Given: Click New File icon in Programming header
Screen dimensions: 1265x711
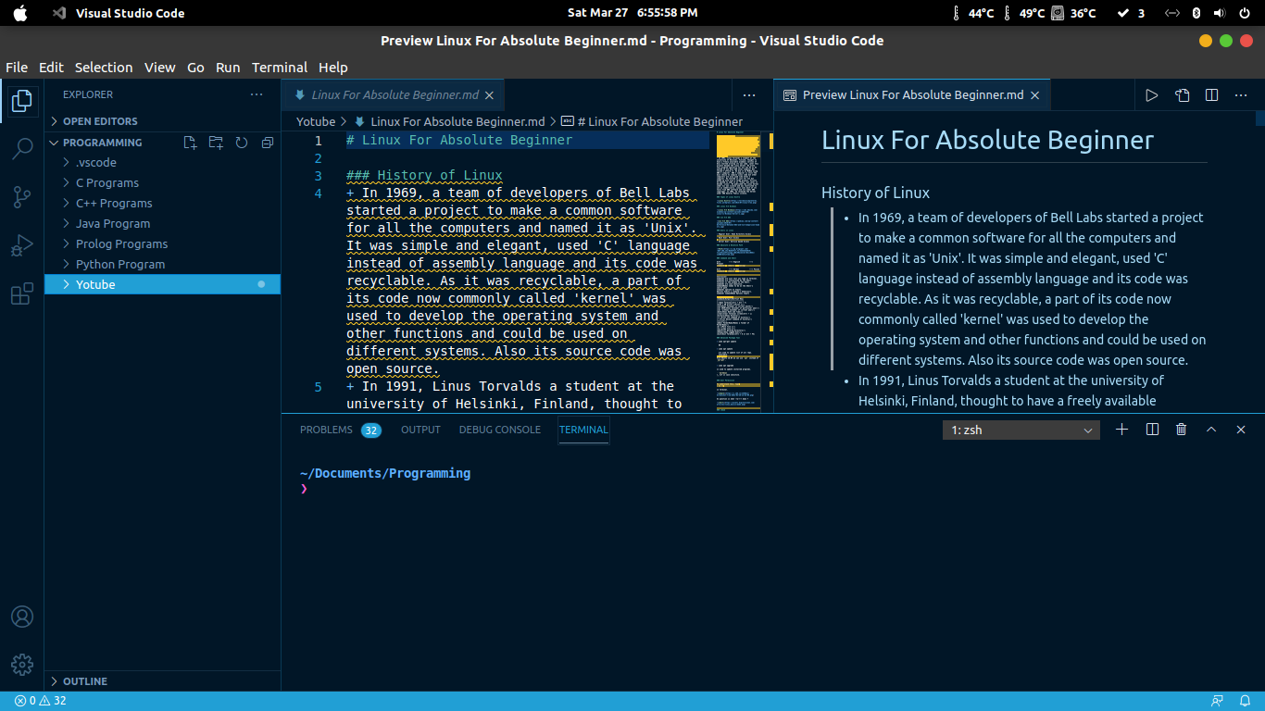Looking at the screenshot, I should (x=190, y=143).
